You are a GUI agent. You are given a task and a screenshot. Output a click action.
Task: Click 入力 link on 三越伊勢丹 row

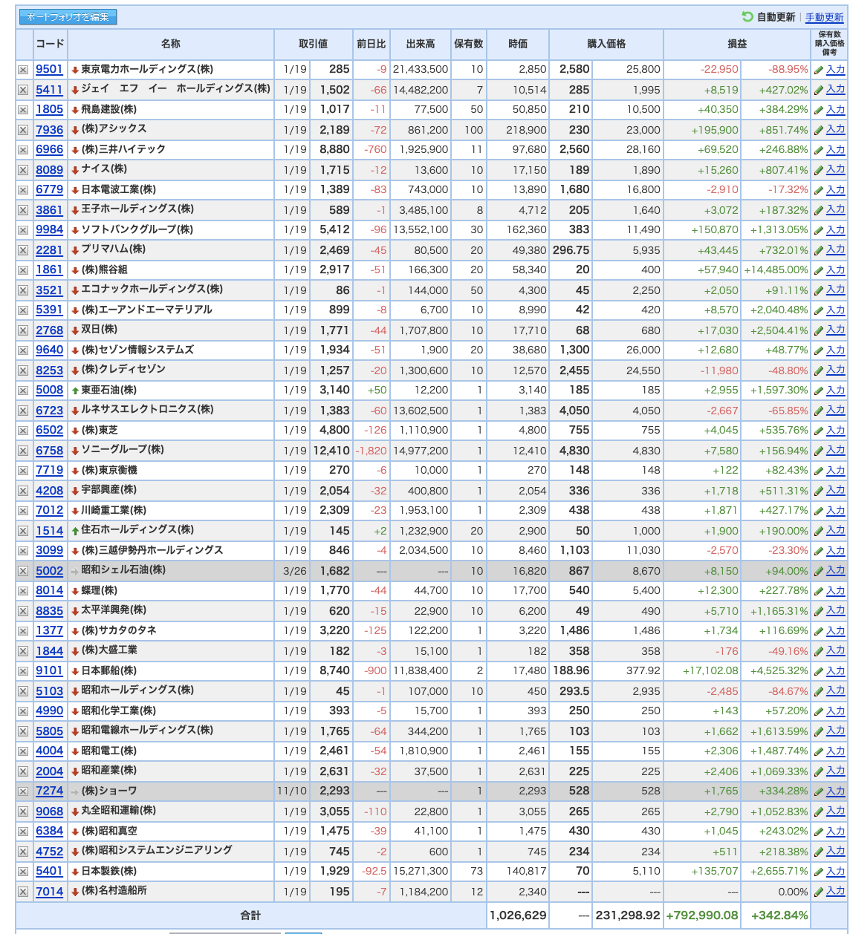[835, 550]
